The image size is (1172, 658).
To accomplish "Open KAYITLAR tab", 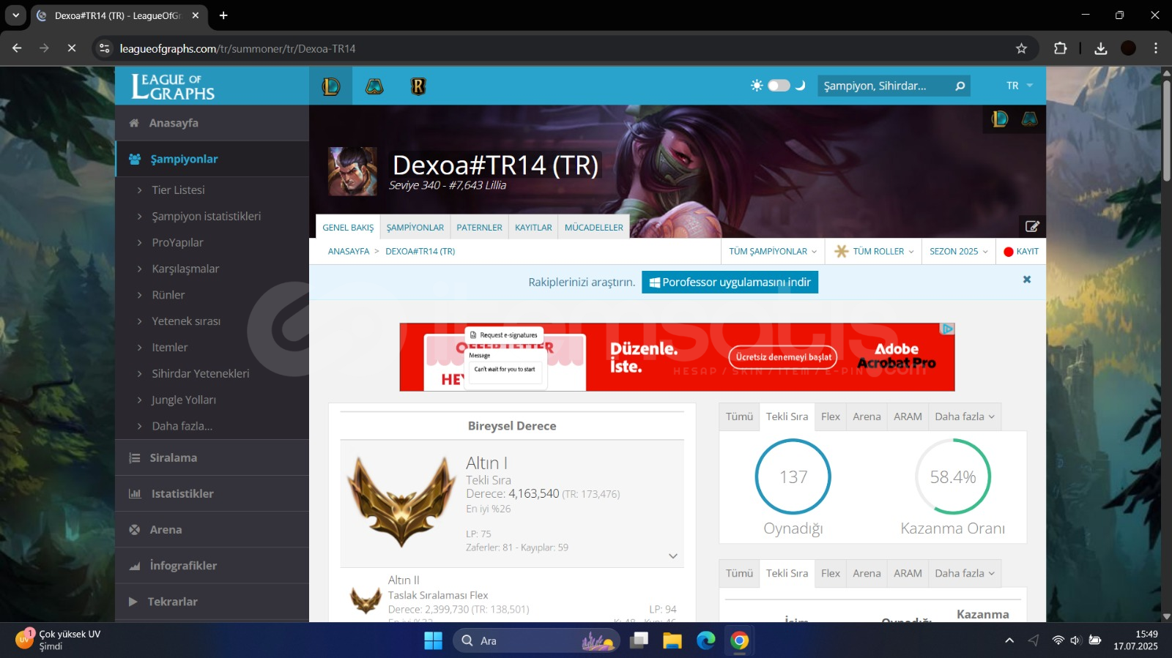I will click(x=533, y=228).
